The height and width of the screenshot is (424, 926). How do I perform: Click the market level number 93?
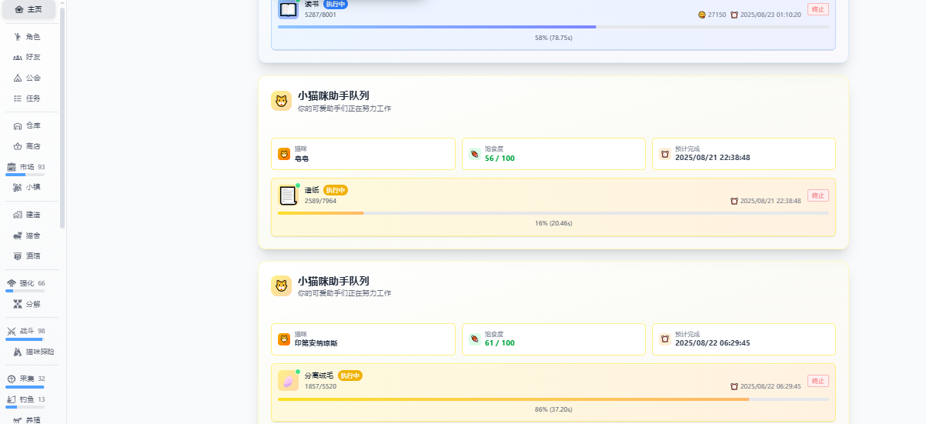pyautogui.click(x=42, y=167)
